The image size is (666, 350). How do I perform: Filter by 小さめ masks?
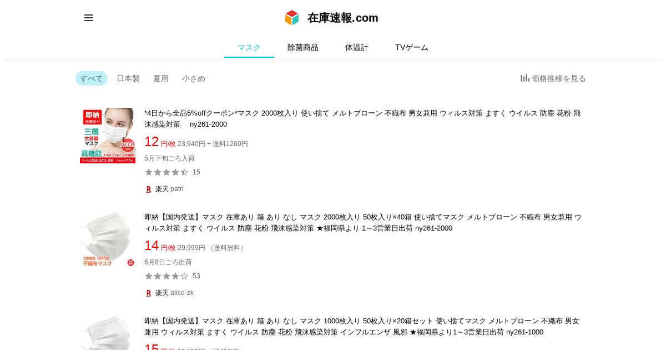click(194, 78)
